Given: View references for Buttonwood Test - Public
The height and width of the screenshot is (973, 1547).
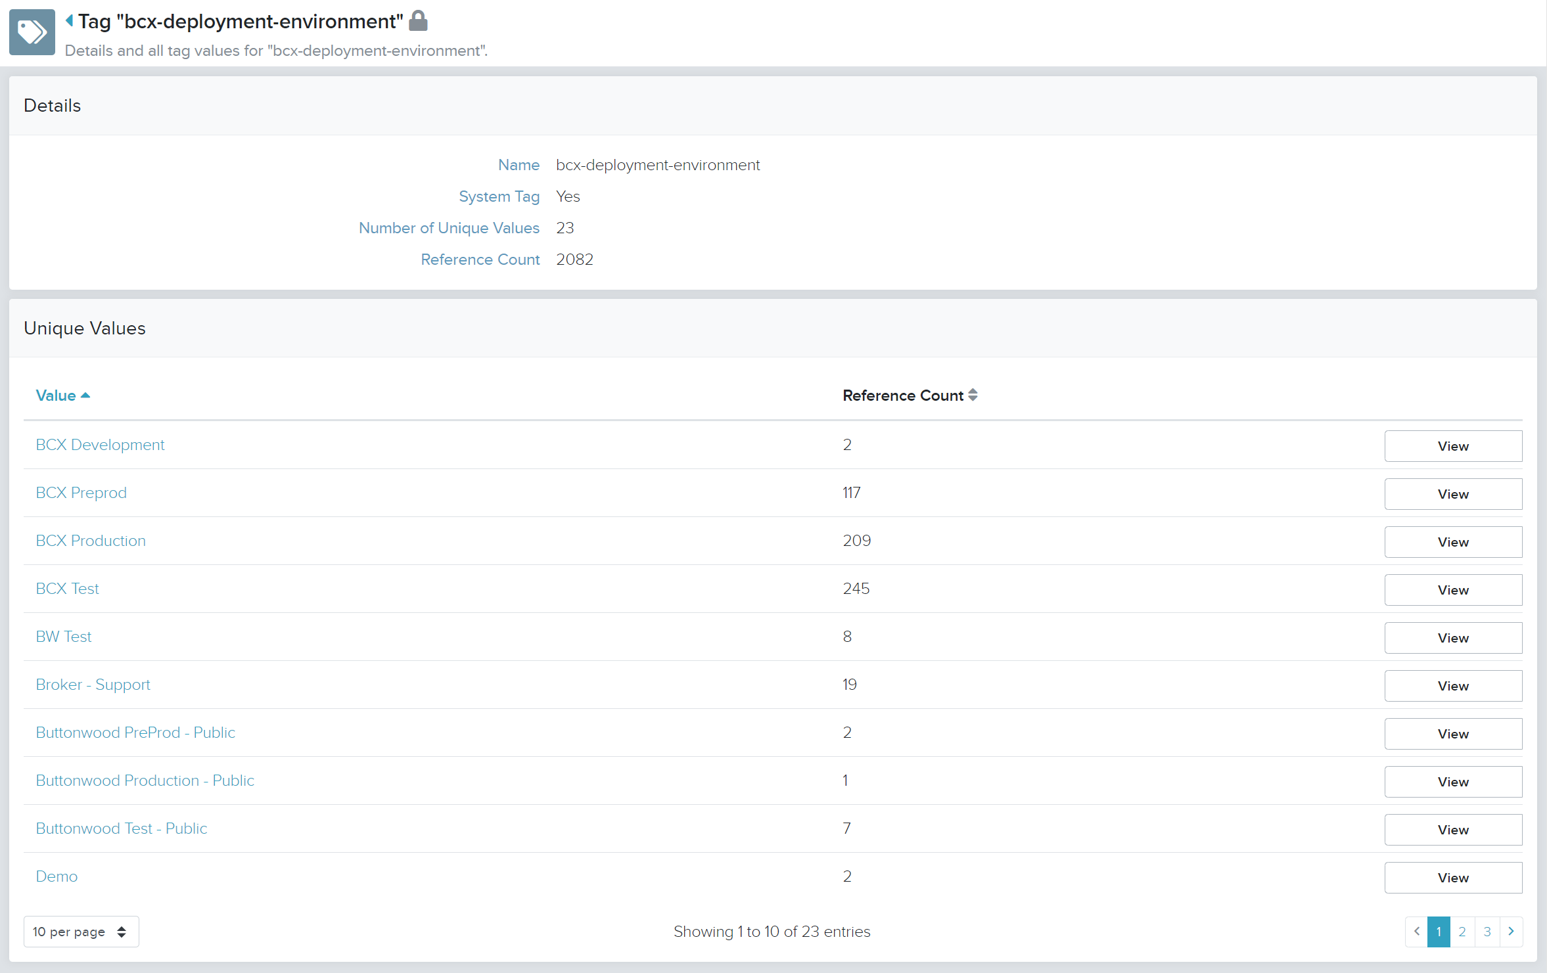Looking at the screenshot, I should [x=1453, y=830].
